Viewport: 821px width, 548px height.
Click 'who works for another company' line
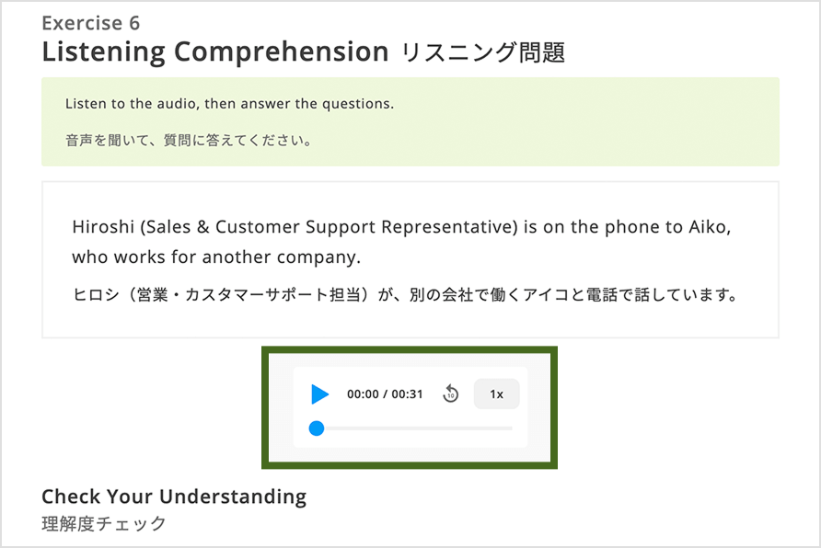(x=216, y=257)
